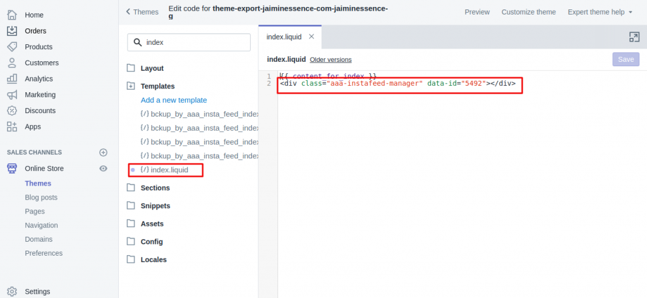
Task: Open the Expert theme help dropdown
Action: pos(600,12)
